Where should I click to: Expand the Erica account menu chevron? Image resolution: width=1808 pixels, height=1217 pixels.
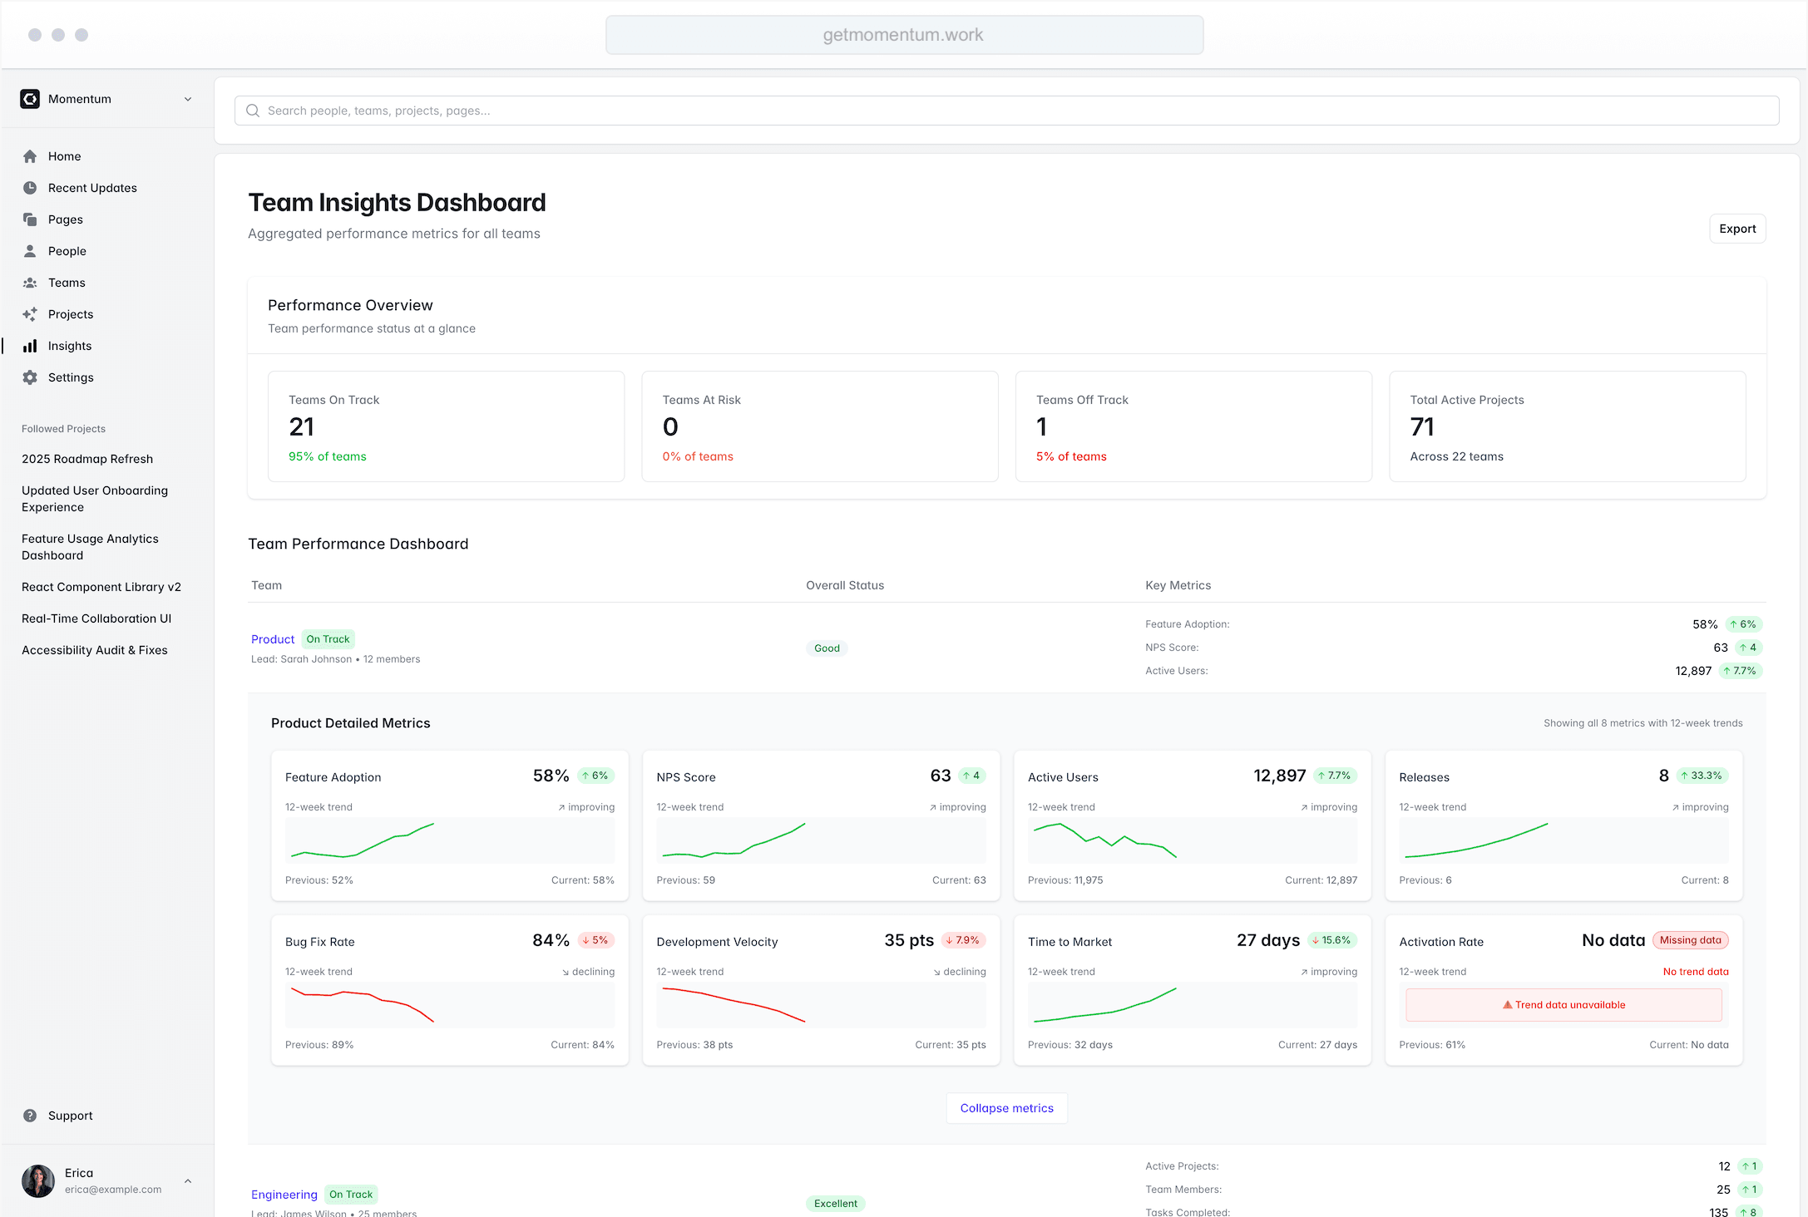188,1180
